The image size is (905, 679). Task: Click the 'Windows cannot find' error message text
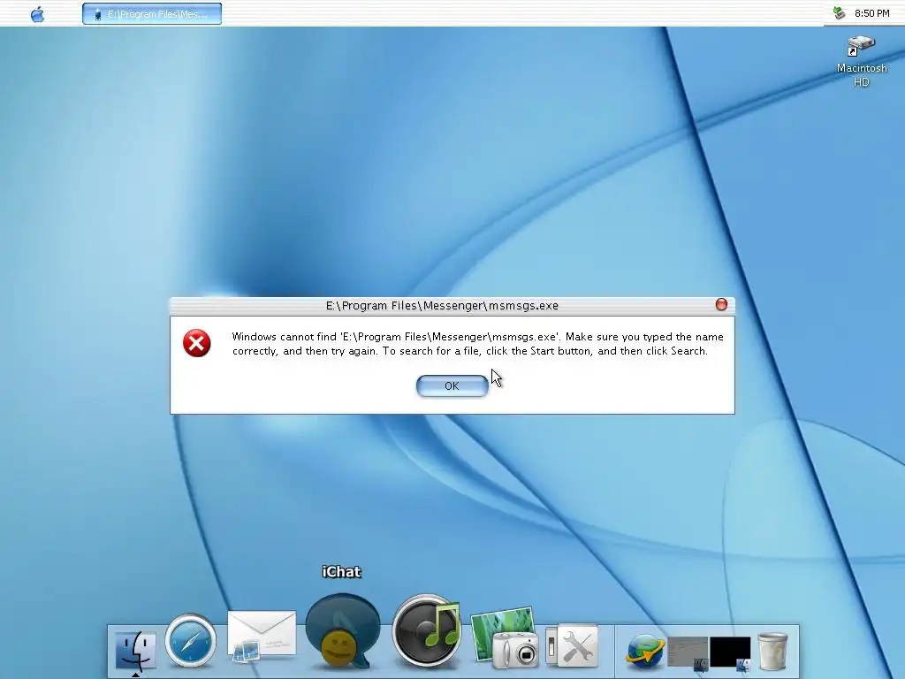click(477, 344)
